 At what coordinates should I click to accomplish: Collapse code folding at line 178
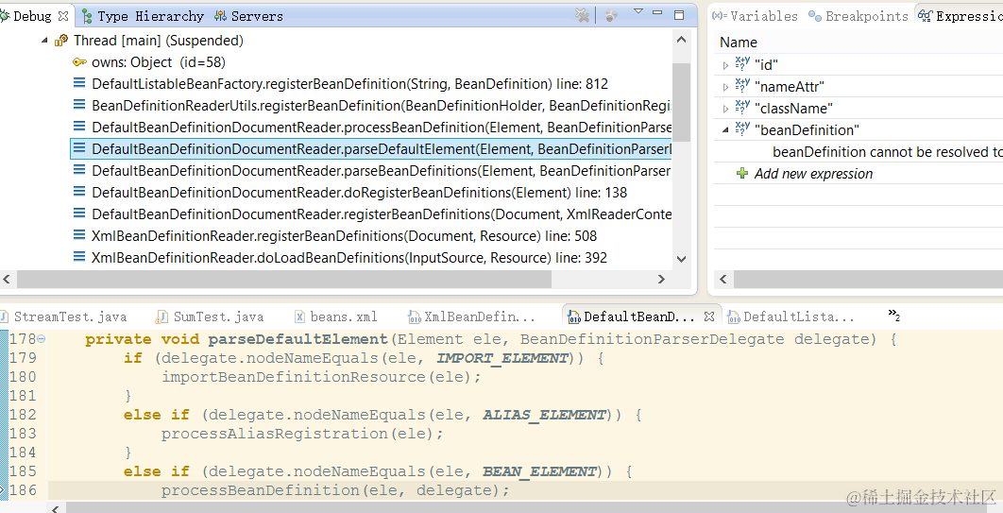(x=42, y=339)
